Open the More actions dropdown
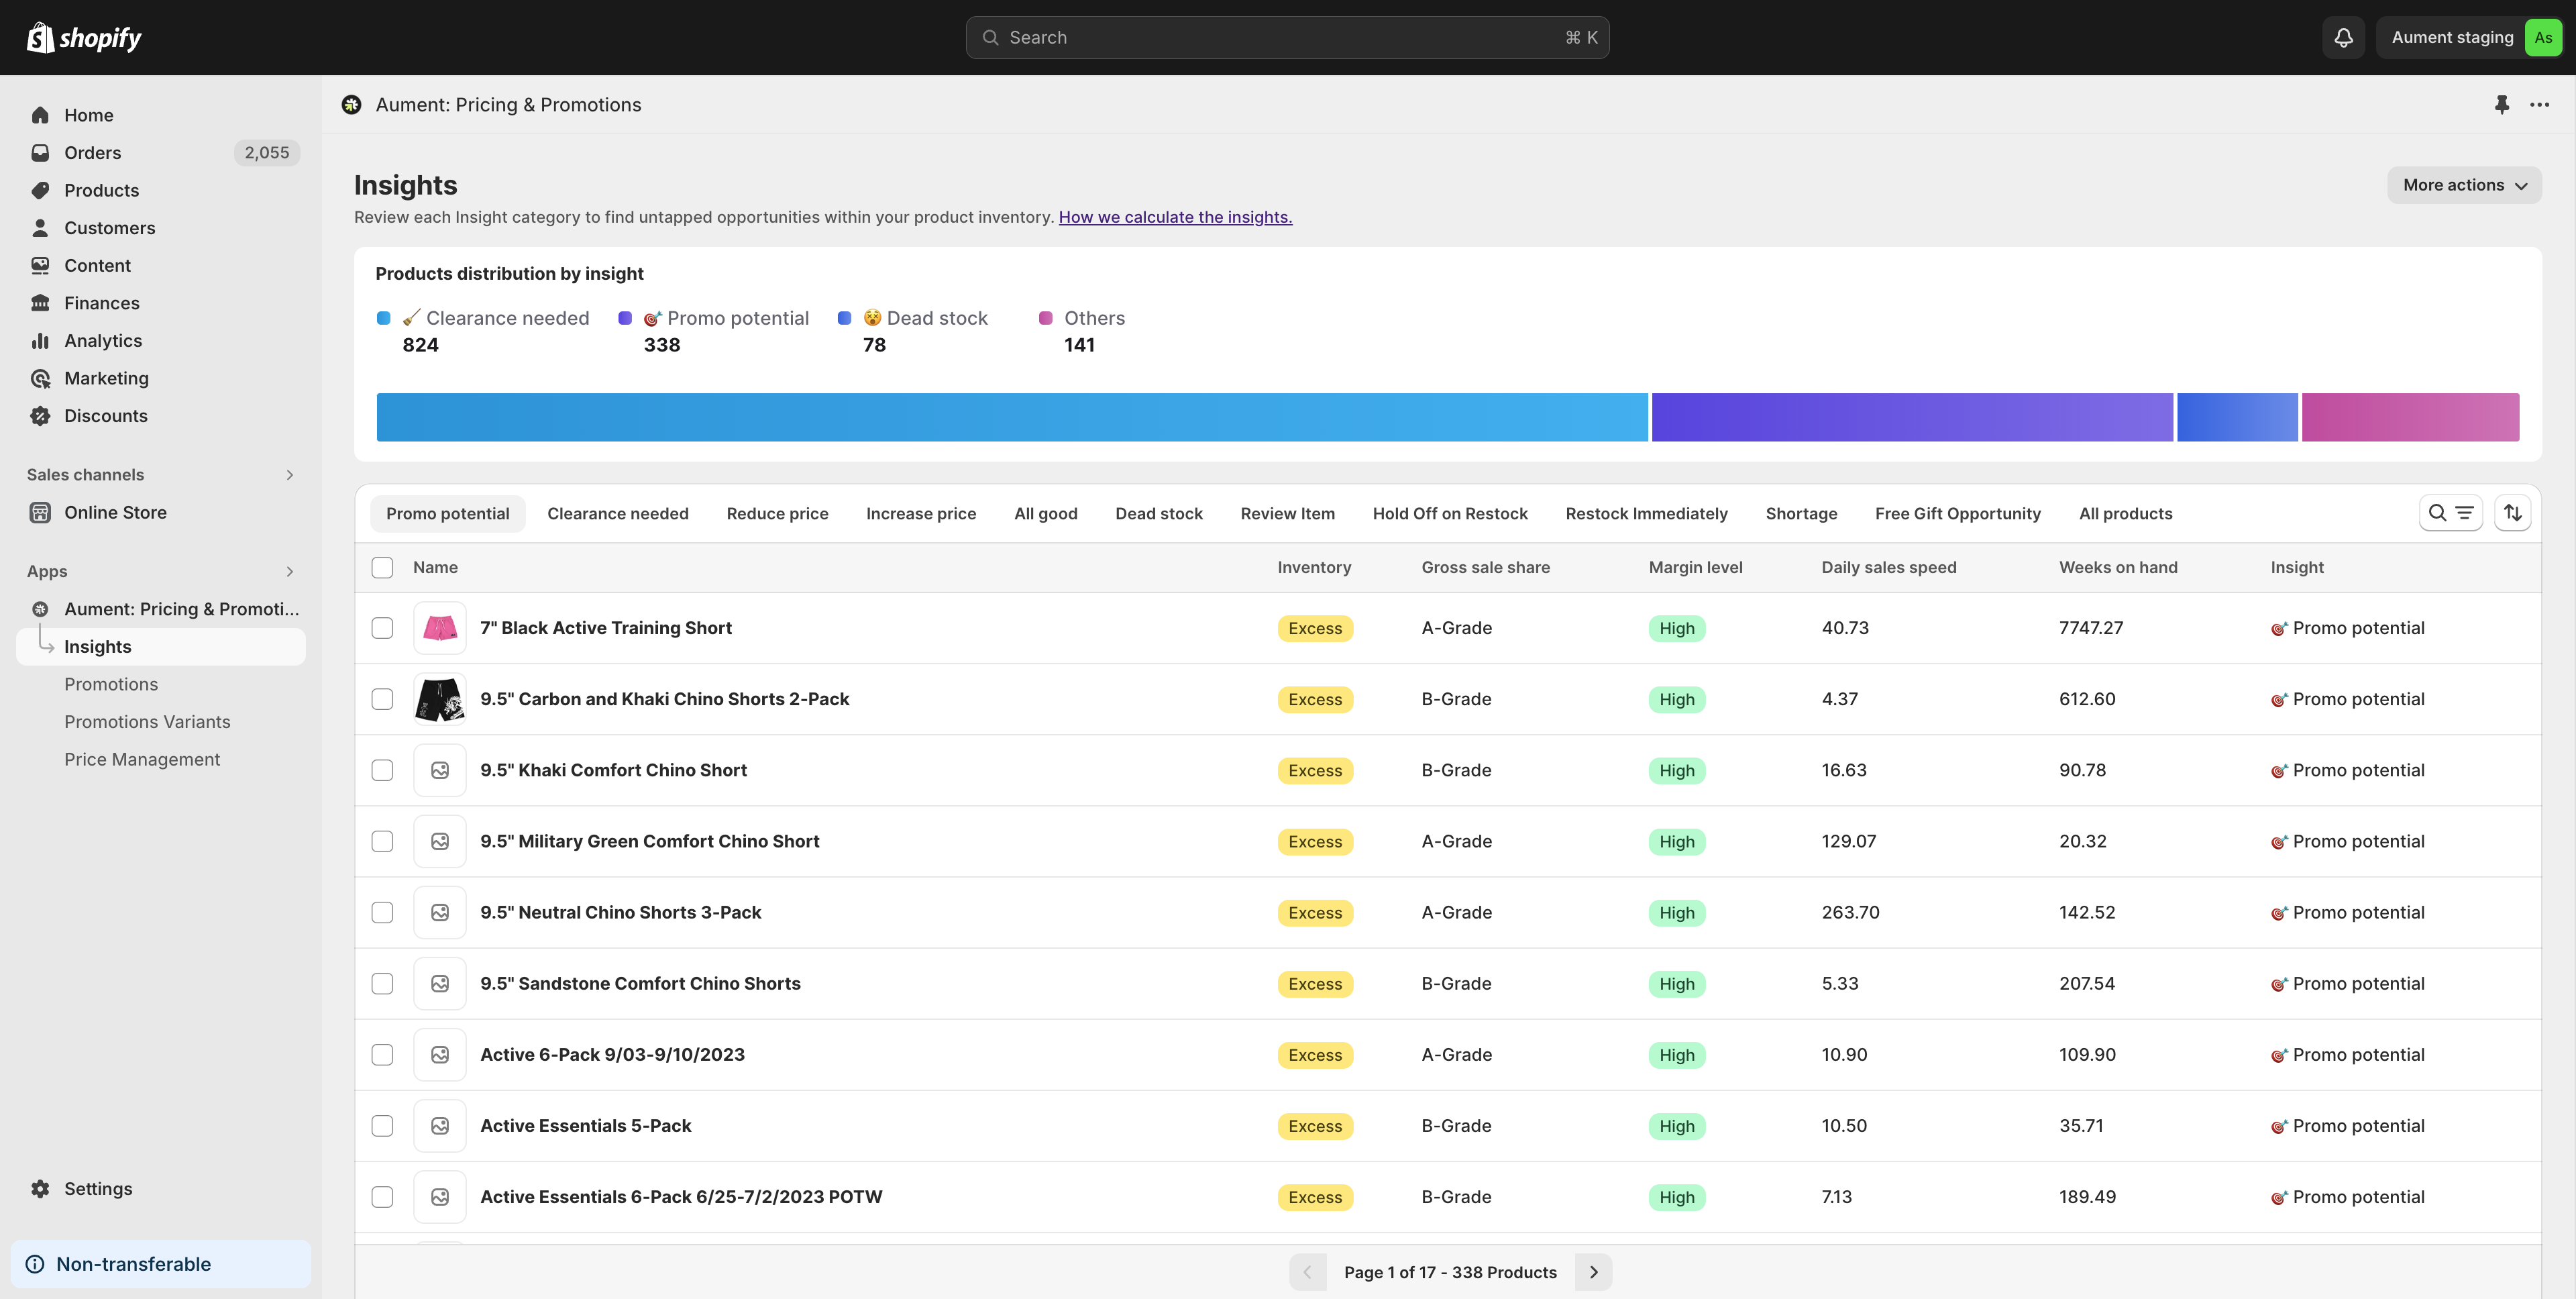This screenshot has width=2576, height=1299. (2464, 185)
